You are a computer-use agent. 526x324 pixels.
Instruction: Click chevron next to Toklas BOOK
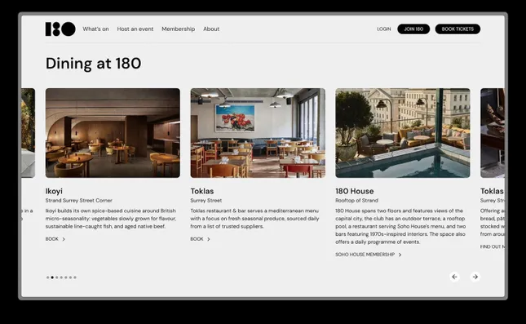tap(209, 239)
